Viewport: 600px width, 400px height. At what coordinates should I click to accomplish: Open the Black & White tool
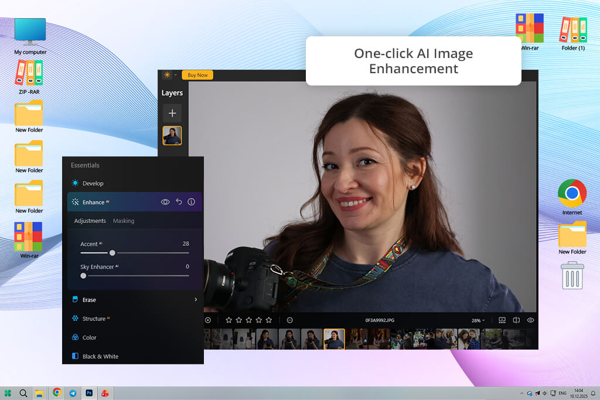click(95, 356)
